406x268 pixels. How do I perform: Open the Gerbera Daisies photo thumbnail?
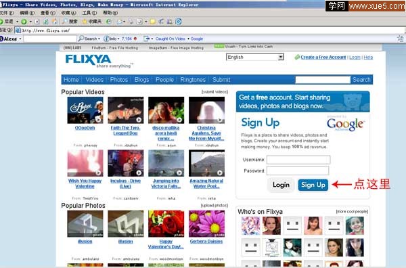(x=206, y=224)
